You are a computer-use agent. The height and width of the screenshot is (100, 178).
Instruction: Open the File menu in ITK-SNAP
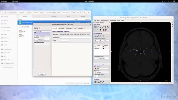(x=95, y=20)
